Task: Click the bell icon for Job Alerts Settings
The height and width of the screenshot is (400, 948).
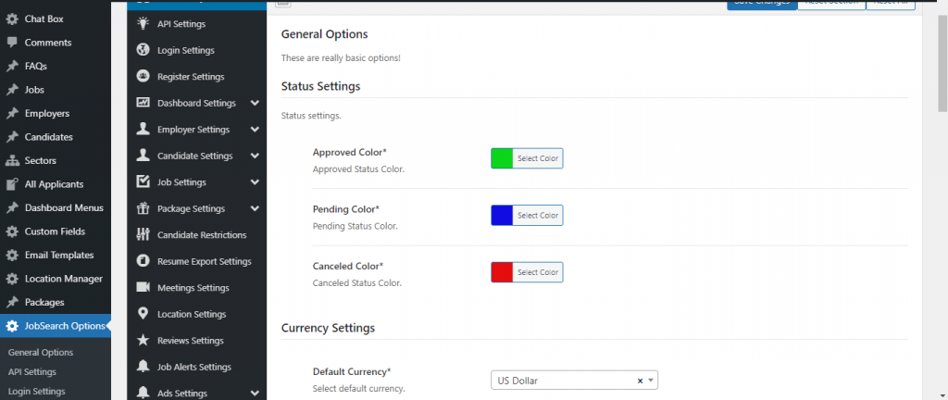Action: (143, 366)
